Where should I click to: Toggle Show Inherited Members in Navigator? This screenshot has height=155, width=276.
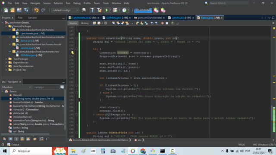pyautogui.click(x=5, y=139)
